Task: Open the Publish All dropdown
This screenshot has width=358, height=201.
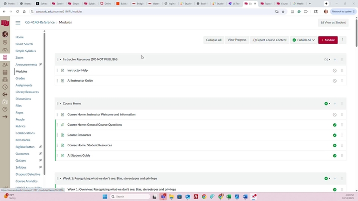Action: (304, 40)
